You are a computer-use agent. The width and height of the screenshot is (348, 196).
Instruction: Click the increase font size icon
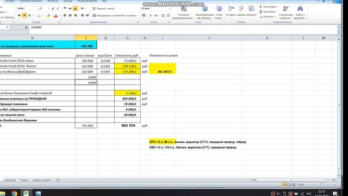[x=53, y=9]
